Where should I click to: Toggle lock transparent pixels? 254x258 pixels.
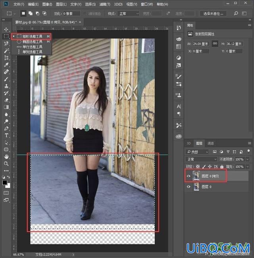[198, 167]
